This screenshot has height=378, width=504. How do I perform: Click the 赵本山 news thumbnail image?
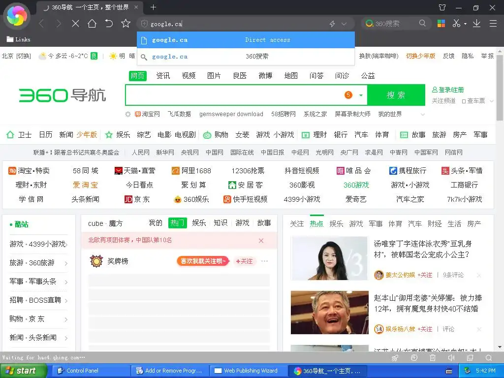pyautogui.click(x=329, y=313)
